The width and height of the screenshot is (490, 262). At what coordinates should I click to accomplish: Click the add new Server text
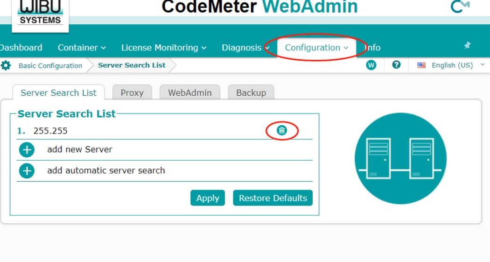point(80,149)
